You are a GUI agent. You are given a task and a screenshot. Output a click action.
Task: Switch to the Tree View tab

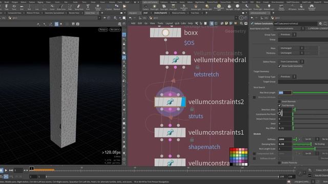pos(195,13)
